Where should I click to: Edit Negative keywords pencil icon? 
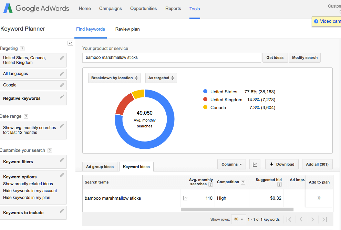(62, 96)
